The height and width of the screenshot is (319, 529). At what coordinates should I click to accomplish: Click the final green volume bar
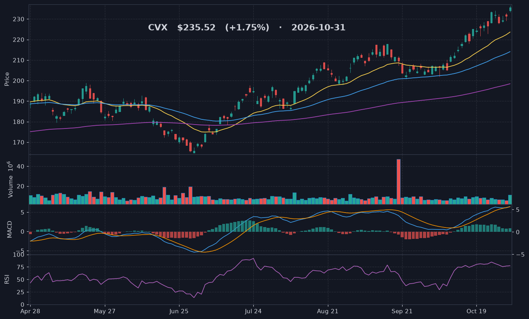click(510, 200)
